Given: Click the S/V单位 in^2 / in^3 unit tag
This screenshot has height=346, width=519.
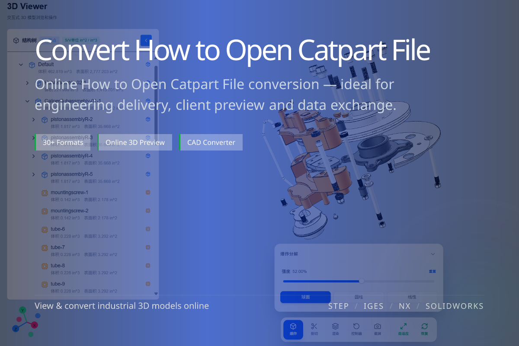Looking at the screenshot, I should [x=81, y=40].
